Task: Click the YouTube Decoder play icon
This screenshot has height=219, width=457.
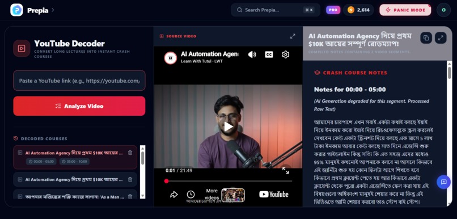Action: point(22,48)
